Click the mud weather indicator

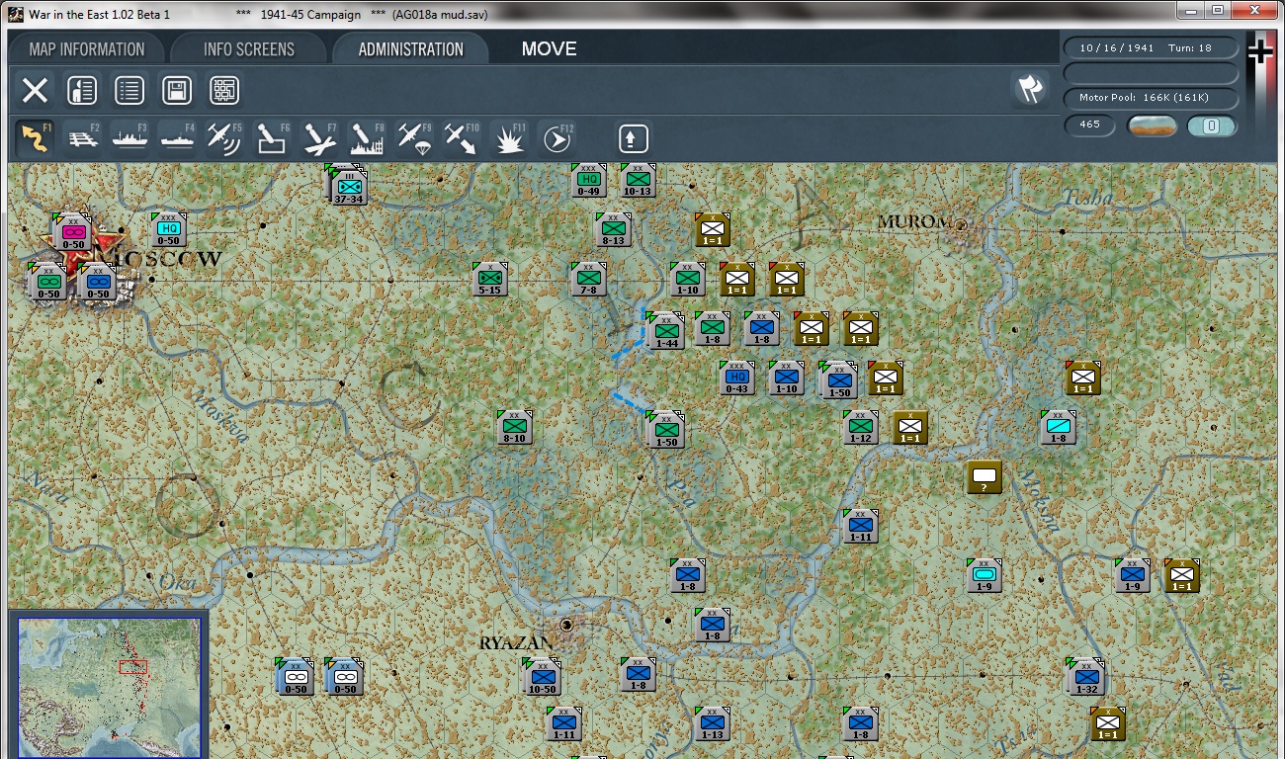(x=1153, y=126)
